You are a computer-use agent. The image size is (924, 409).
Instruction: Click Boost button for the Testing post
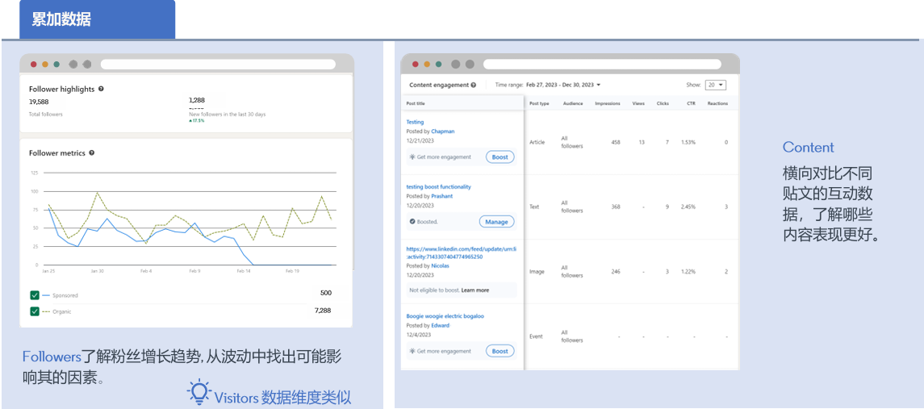tap(500, 157)
